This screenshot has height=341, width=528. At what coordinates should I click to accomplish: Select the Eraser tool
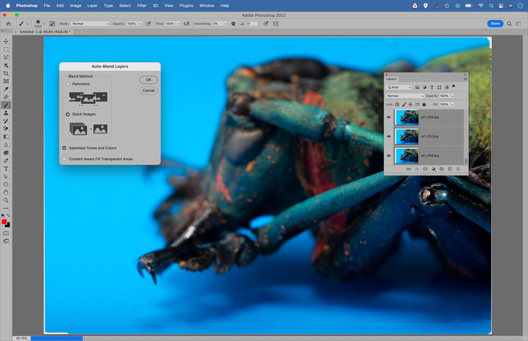pyautogui.click(x=6, y=129)
